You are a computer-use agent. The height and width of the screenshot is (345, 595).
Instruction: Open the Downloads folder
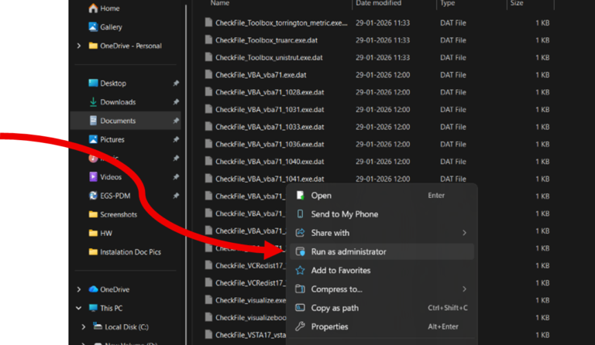point(117,102)
